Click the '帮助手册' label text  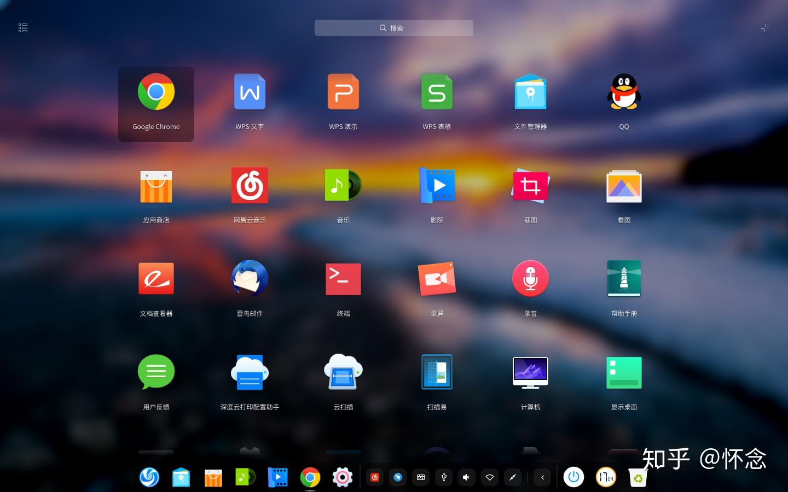[x=624, y=313]
